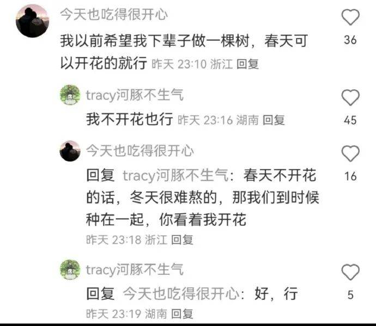Screen dimensions: 376x326
Task: Tap the mention 今天也吃得很开心 inside the last reply
Action: click(x=181, y=293)
